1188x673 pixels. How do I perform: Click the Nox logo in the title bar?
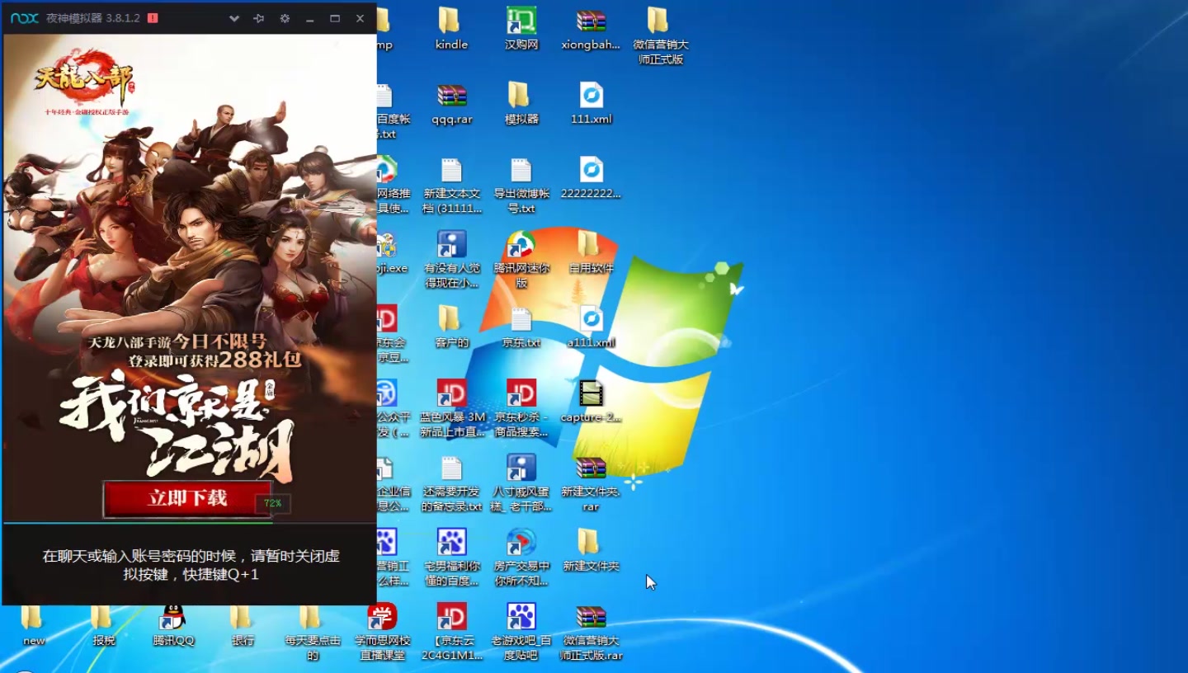click(x=24, y=18)
